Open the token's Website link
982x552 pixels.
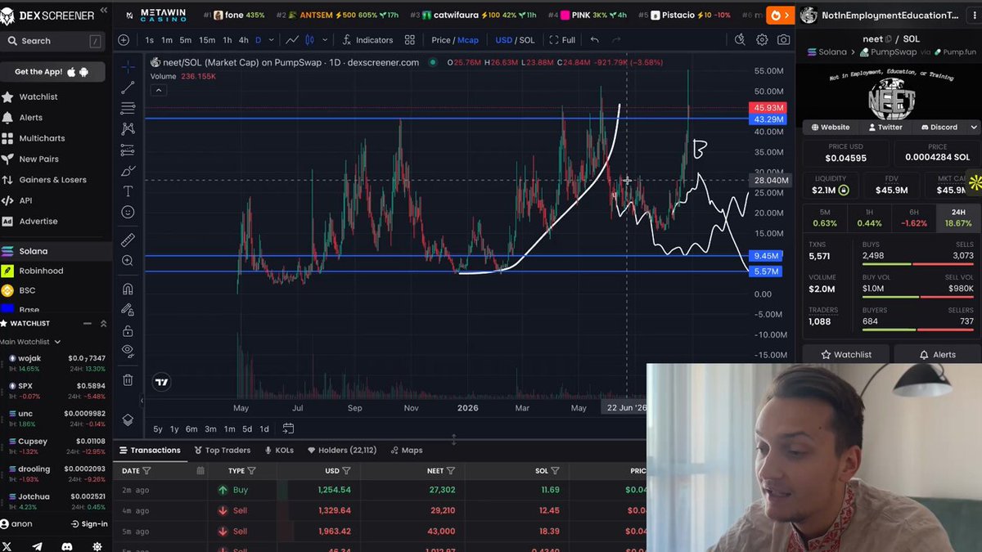pyautogui.click(x=830, y=128)
